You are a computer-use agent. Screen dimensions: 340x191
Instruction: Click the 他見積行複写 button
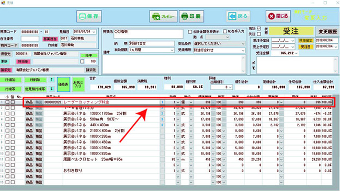36,89
